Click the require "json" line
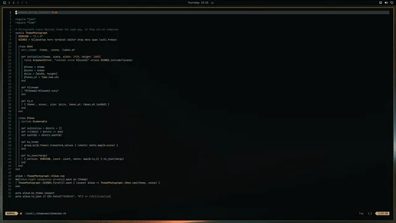This screenshot has width=396, height=223. point(25,19)
